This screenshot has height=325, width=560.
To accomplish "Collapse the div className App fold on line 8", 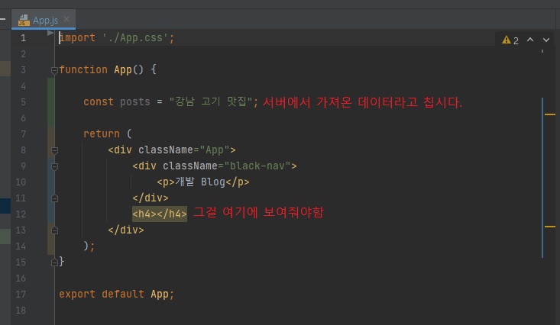I will coord(54,150).
